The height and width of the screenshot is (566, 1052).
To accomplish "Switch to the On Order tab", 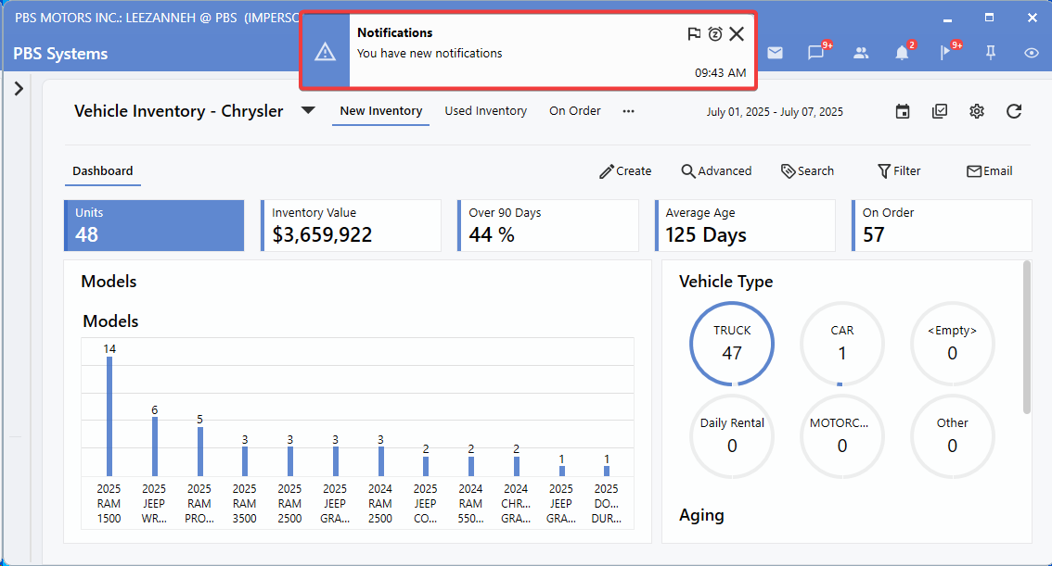I will (574, 111).
